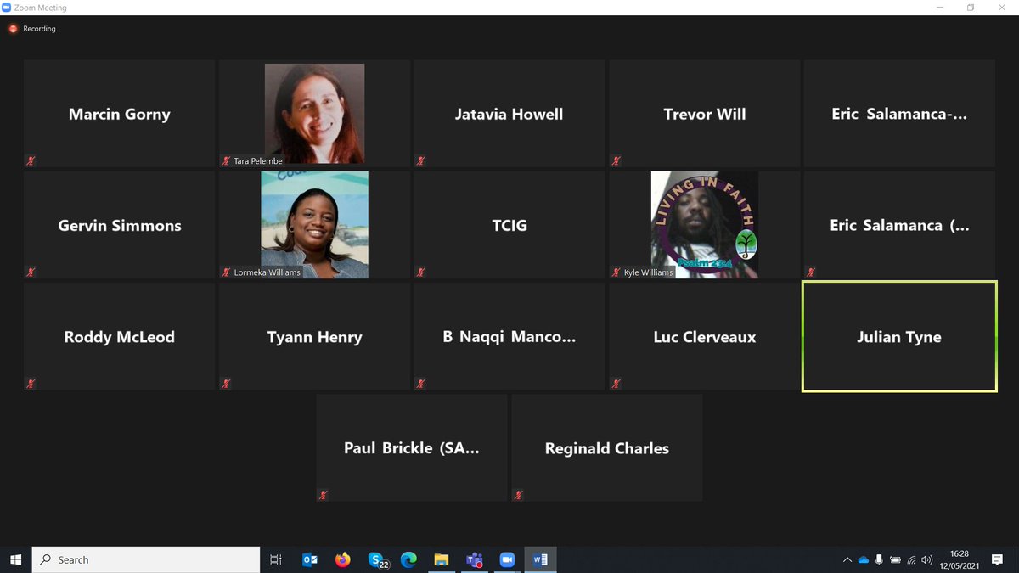Open Skype with 22 notifications
The image size is (1019, 573).
(x=377, y=559)
